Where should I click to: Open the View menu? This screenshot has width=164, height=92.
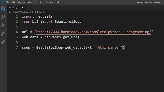click(x=30, y=2)
